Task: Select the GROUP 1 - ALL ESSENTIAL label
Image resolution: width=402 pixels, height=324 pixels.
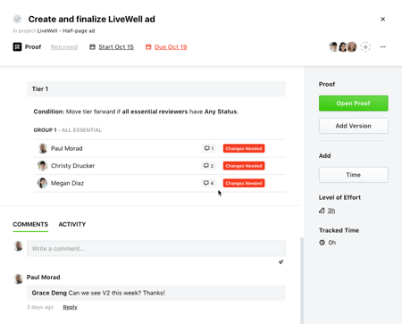Action: [x=68, y=130]
